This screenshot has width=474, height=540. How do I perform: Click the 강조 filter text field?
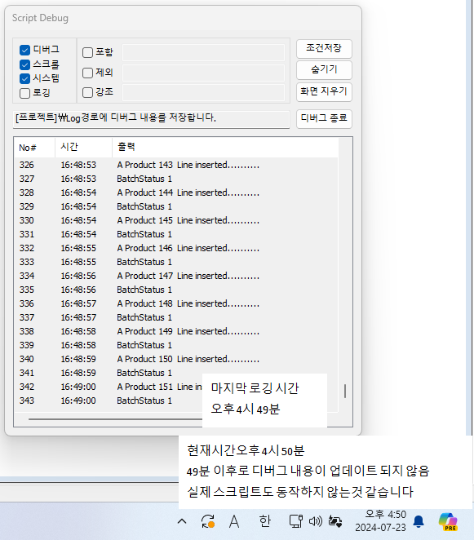[204, 92]
